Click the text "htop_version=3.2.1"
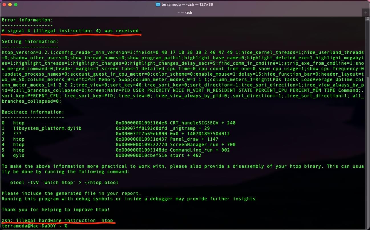Image resolution: width=370 pixels, height=230 pixels. click(x=27, y=53)
